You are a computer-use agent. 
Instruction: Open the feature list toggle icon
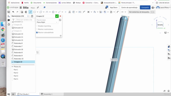click(x=9, y=12)
